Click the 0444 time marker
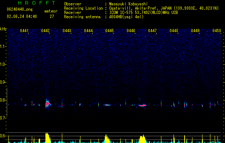 point(88,31)
